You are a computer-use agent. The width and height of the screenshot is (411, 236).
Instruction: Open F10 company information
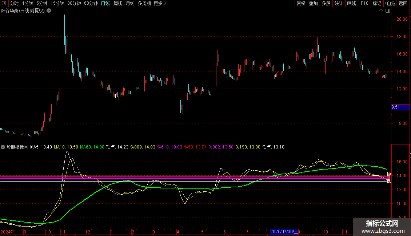[x=364, y=3]
